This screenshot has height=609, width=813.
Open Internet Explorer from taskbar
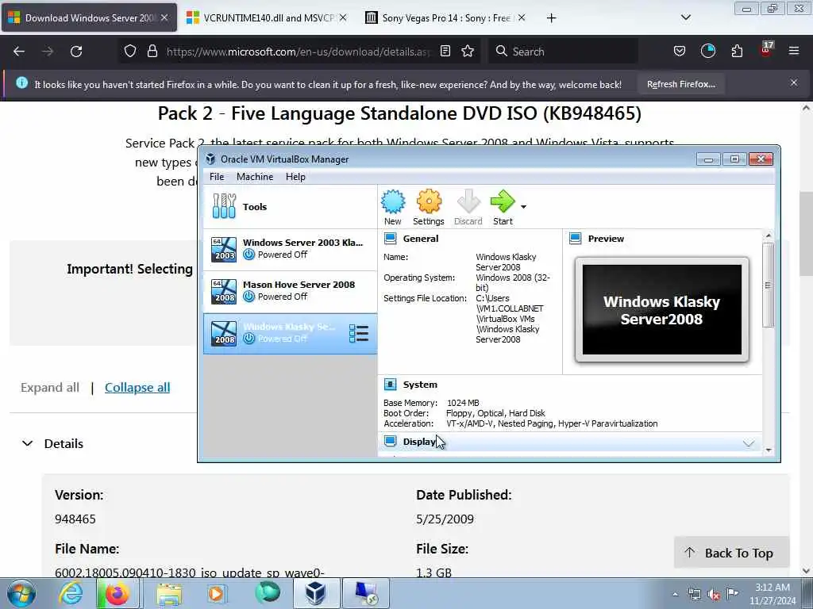tap(71, 593)
